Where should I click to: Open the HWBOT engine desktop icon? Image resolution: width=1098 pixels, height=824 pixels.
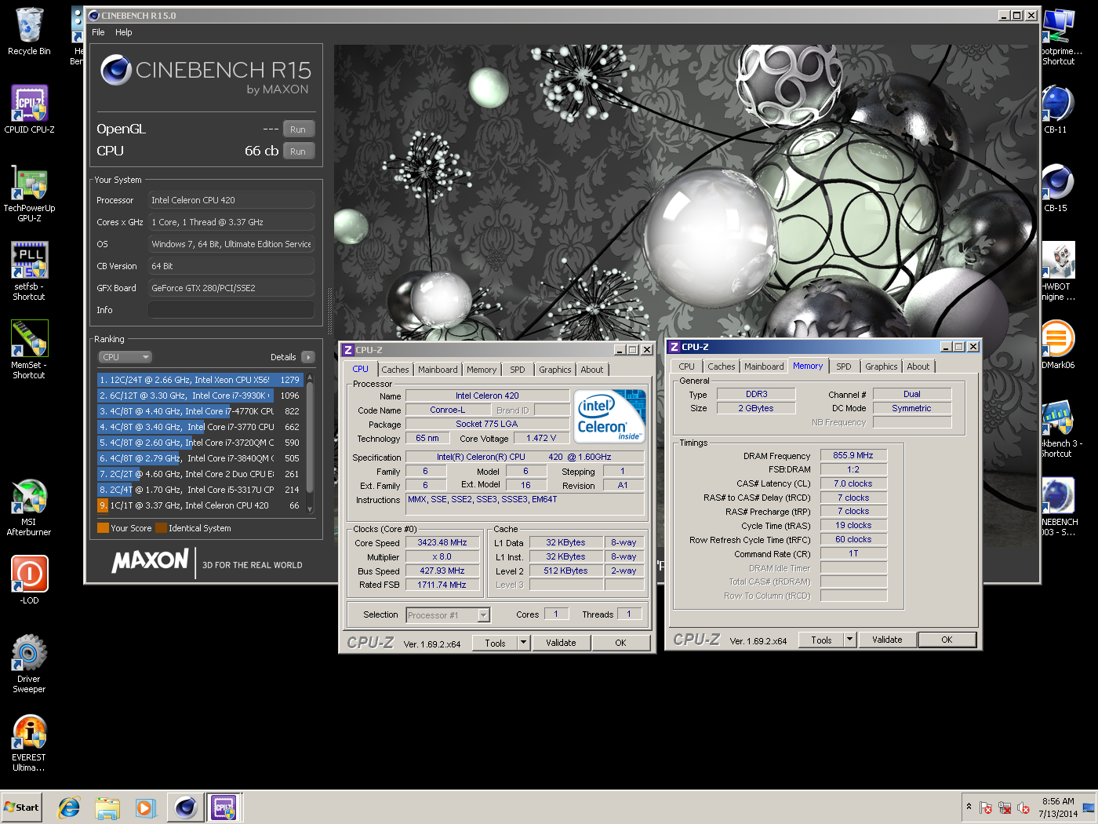point(1058,272)
